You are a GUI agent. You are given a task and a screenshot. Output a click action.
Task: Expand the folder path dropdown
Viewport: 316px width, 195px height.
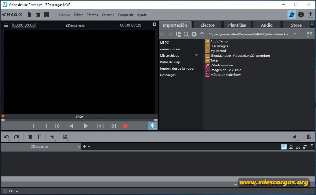click(x=295, y=34)
